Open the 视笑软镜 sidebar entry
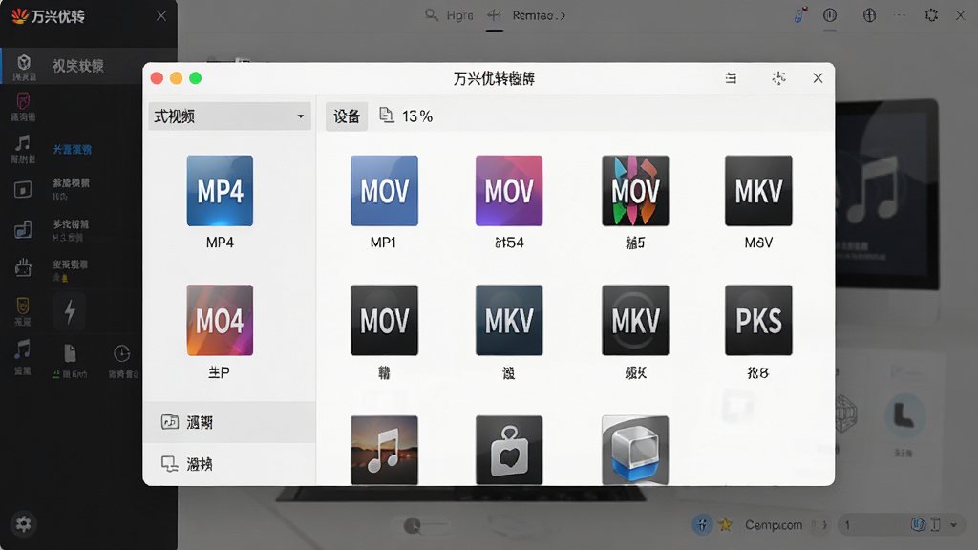 point(78,66)
